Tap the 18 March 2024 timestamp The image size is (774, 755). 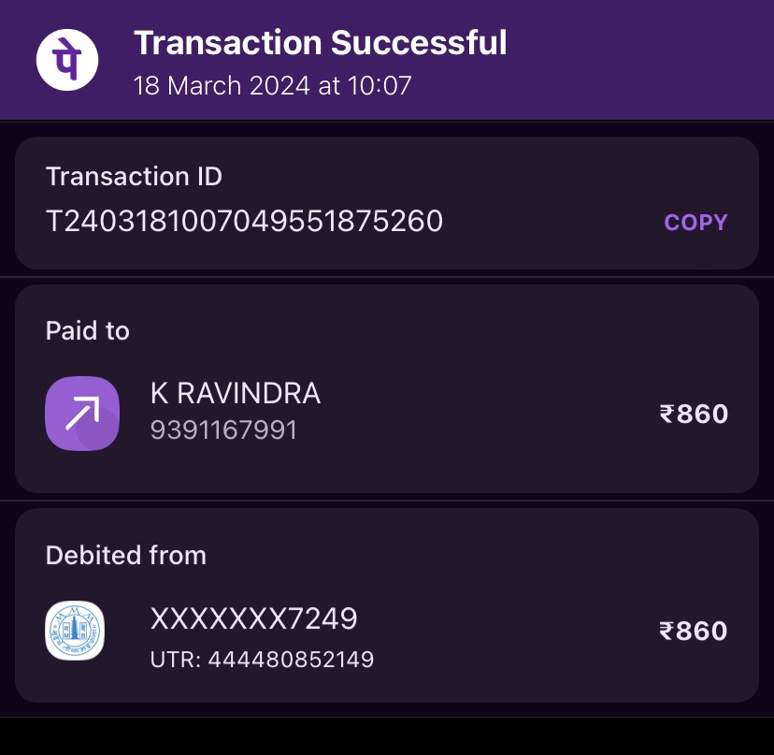pyautogui.click(x=272, y=86)
